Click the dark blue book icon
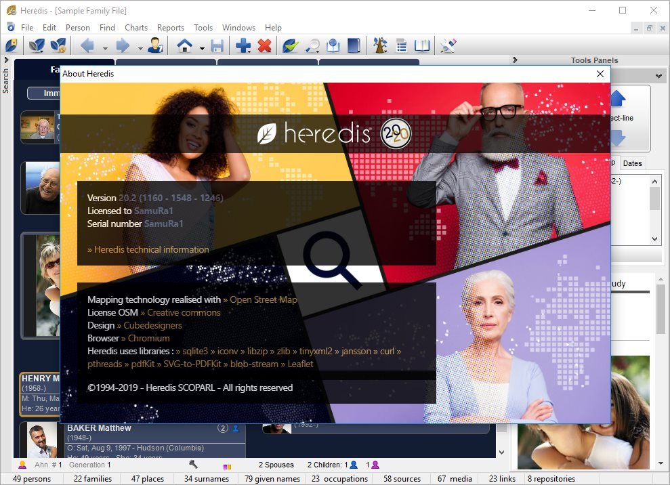Image resolution: width=670 pixels, height=485 pixels. [354, 45]
